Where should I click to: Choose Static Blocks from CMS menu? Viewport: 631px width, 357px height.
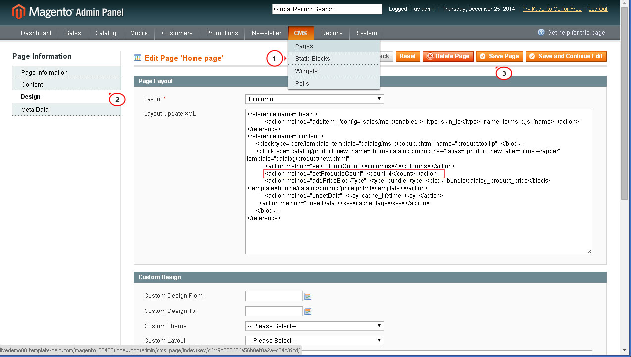click(x=334, y=58)
